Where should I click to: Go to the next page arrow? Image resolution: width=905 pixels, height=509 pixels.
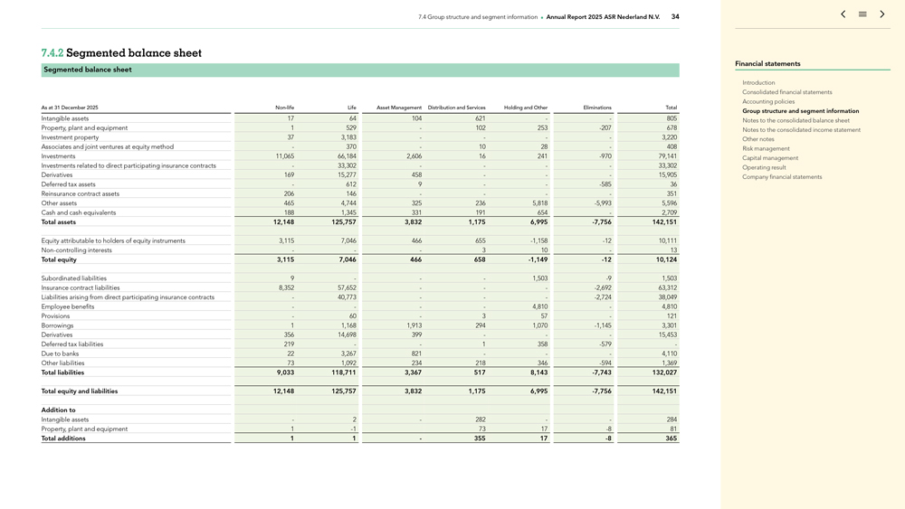point(882,14)
